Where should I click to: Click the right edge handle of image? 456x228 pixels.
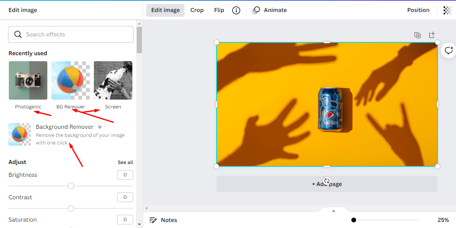pos(438,104)
